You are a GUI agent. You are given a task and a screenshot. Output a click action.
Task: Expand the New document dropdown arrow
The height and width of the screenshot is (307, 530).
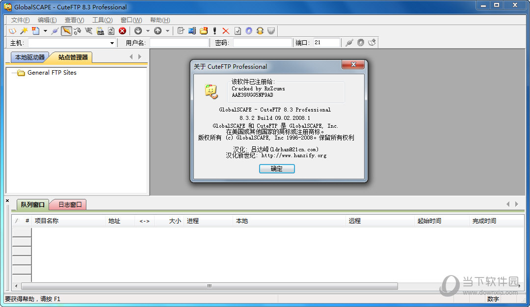click(x=45, y=31)
